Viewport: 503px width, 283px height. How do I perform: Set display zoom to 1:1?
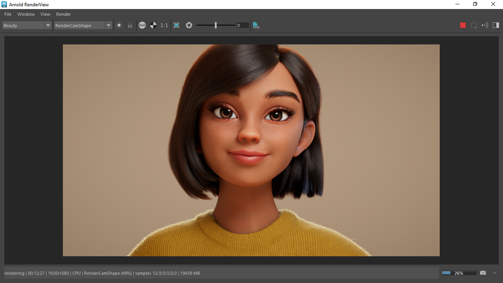point(164,25)
